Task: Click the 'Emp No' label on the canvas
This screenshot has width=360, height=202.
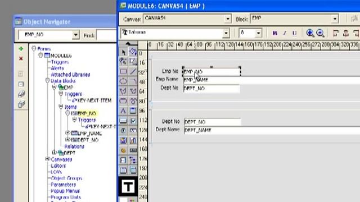Action: tap(170, 71)
